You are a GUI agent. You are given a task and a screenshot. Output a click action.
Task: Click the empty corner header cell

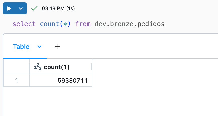(17, 67)
